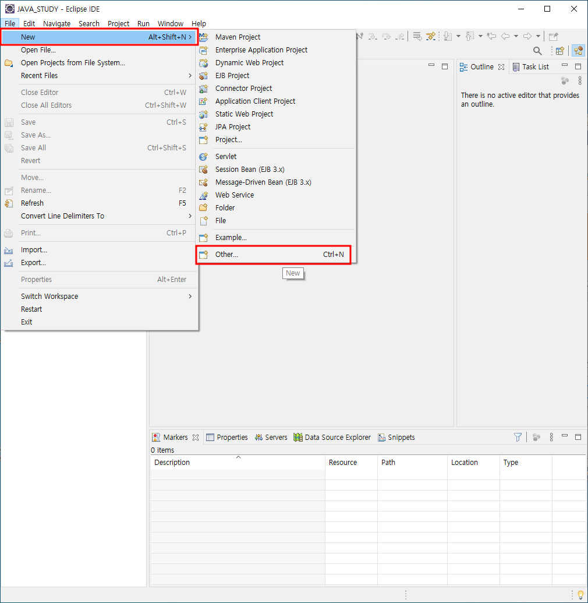Image resolution: width=588 pixels, height=603 pixels.
Task: Click the Last Edit Location icon
Action: tap(491, 37)
